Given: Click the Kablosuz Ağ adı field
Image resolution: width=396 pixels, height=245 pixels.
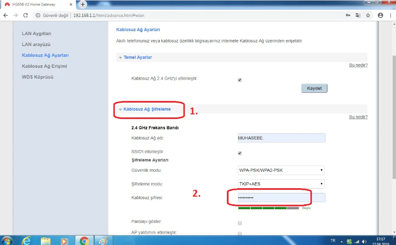Looking at the screenshot, I should pos(281,138).
